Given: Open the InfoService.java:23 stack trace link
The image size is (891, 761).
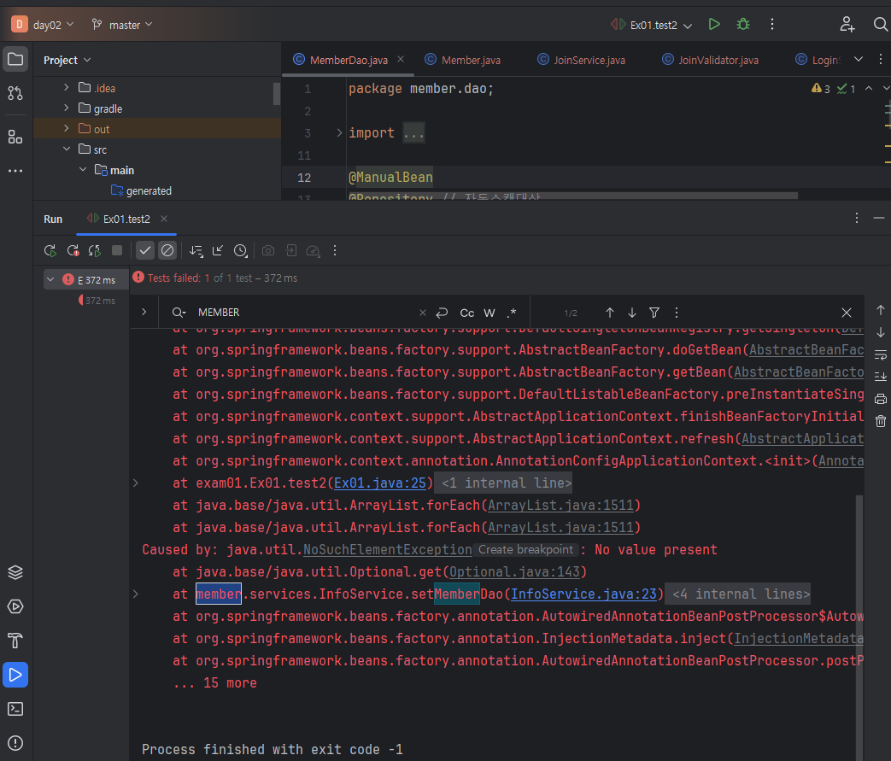Looking at the screenshot, I should tap(585, 594).
